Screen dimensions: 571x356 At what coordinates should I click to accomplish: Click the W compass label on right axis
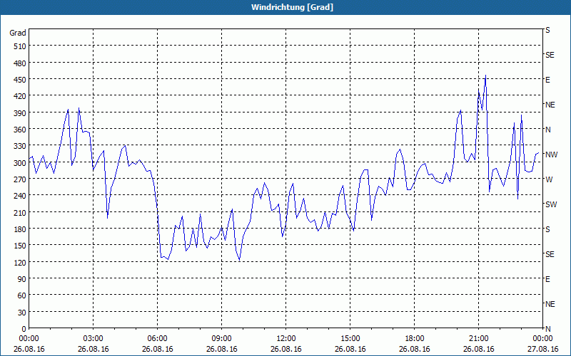548,179
